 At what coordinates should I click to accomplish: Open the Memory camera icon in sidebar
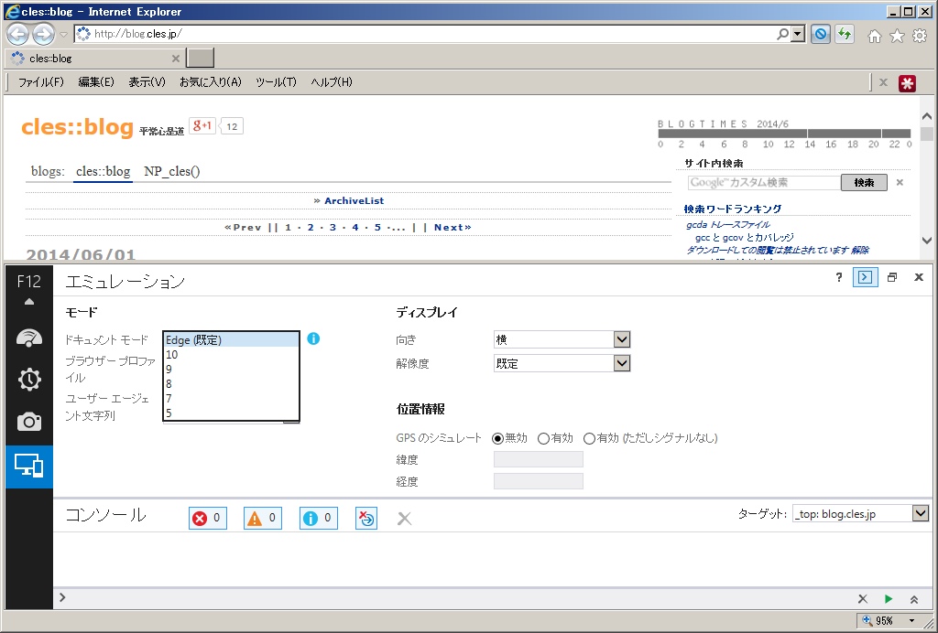coord(28,422)
